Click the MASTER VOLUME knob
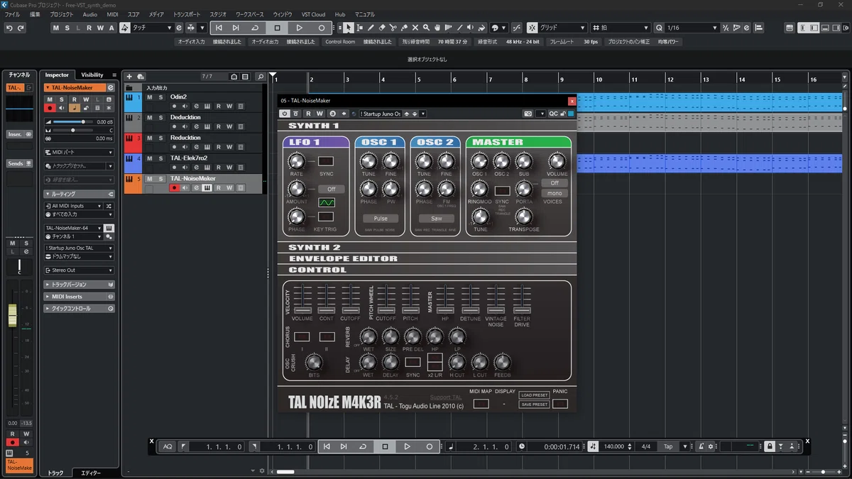The image size is (852, 479). (x=557, y=162)
